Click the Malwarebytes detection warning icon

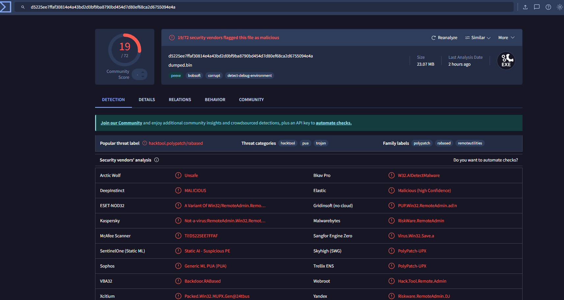[x=392, y=221]
